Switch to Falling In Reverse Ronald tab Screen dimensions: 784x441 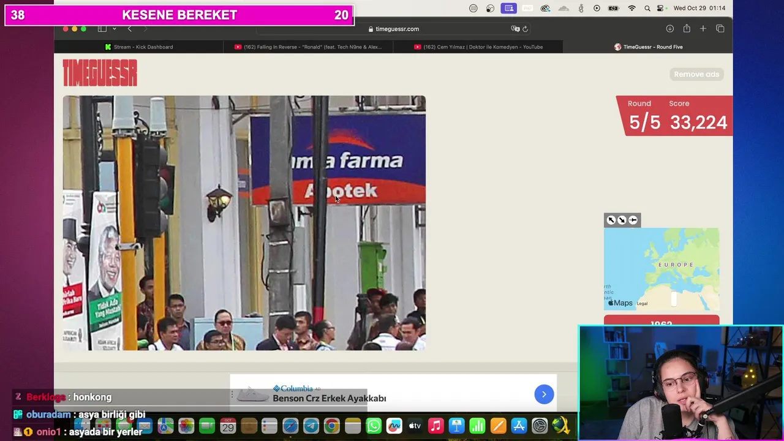[x=308, y=47]
